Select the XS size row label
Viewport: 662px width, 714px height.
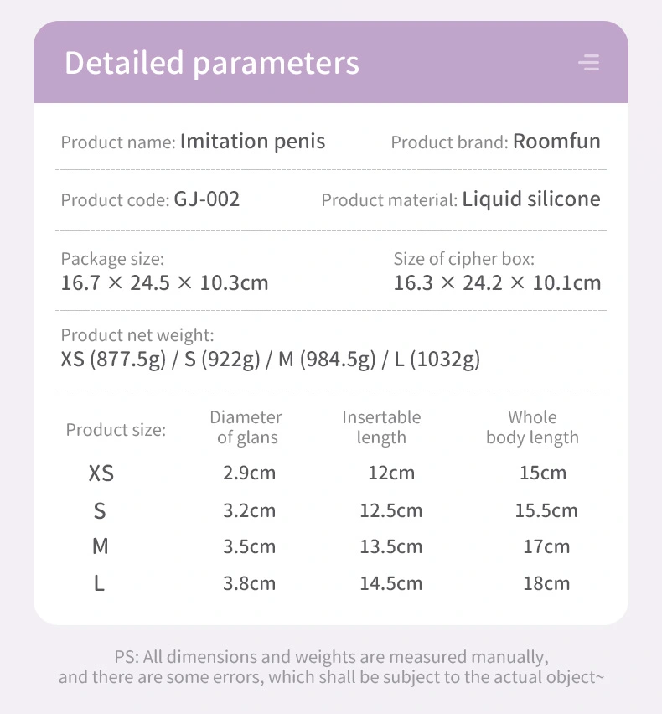(x=101, y=473)
